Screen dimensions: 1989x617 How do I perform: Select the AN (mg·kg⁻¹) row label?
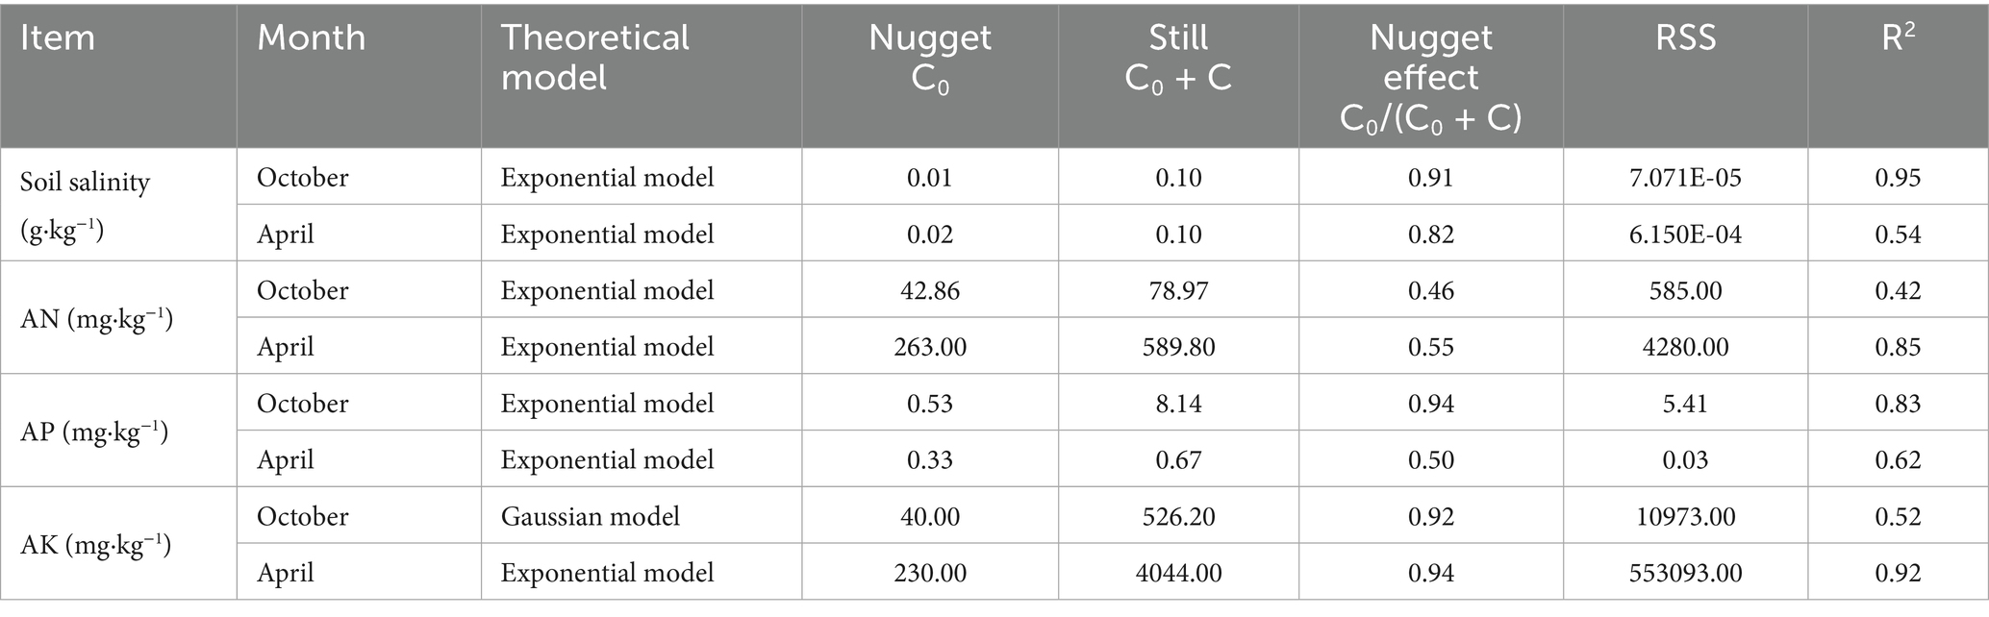(96, 318)
